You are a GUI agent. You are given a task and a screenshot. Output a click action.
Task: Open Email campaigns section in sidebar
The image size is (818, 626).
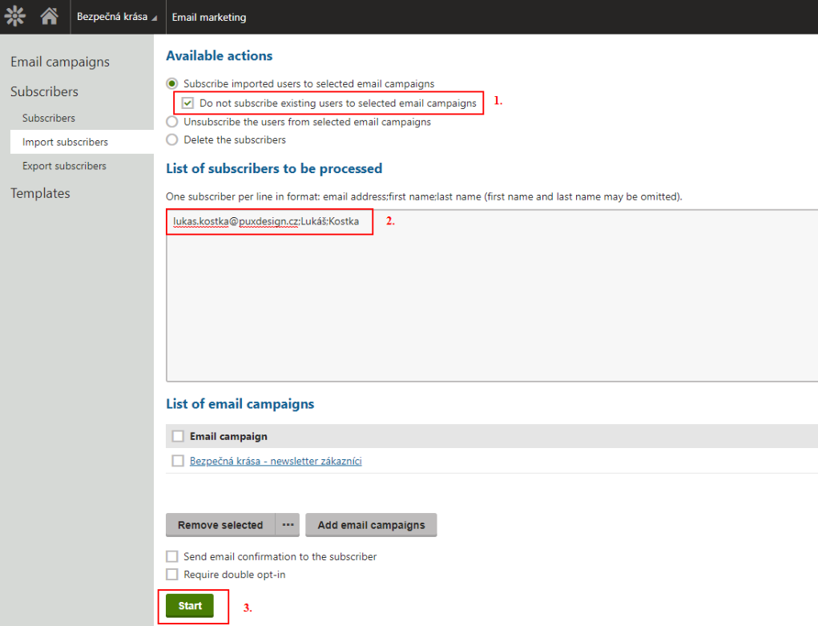point(60,62)
